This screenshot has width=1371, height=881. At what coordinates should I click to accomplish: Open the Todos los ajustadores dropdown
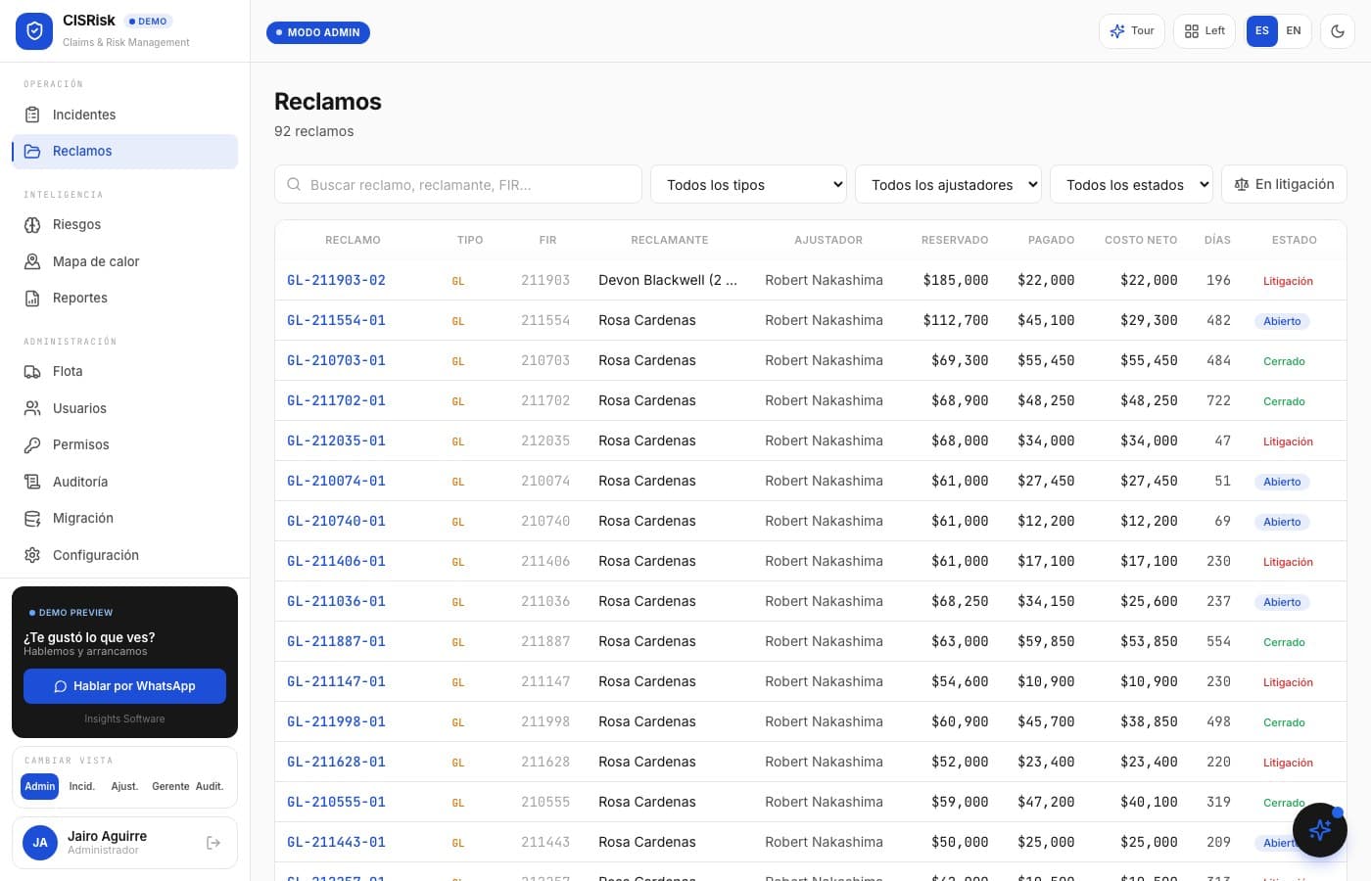(x=948, y=184)
